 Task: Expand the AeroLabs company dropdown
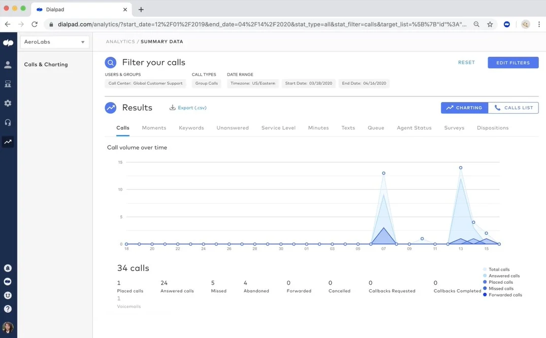55,42
